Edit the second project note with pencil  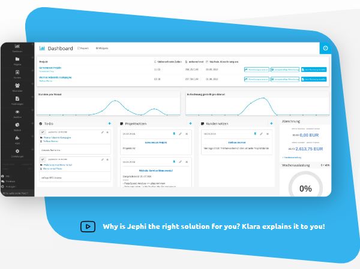tap(180, 162)
